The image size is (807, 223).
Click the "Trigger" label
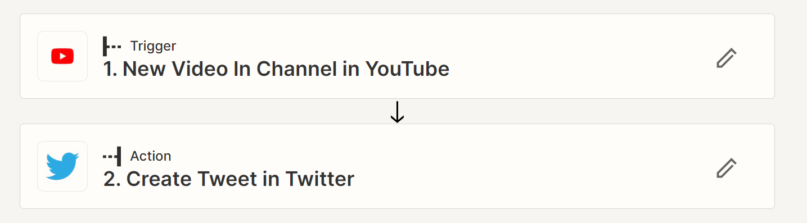(x=153, y=46)
